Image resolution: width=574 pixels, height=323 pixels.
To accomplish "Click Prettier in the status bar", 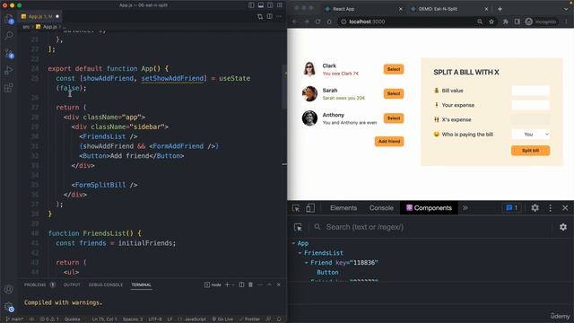I will pos(249,319).
